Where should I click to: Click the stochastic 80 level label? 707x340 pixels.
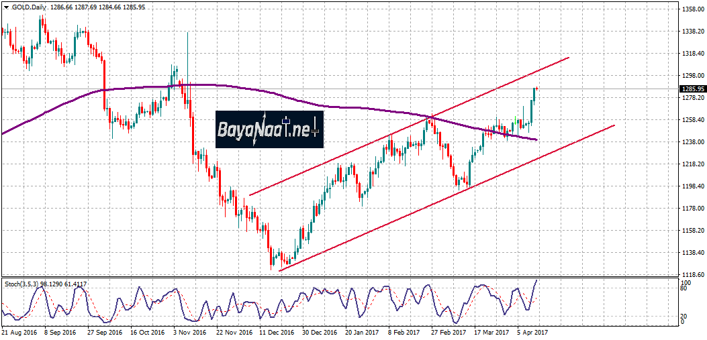click(x=684, y=288)
